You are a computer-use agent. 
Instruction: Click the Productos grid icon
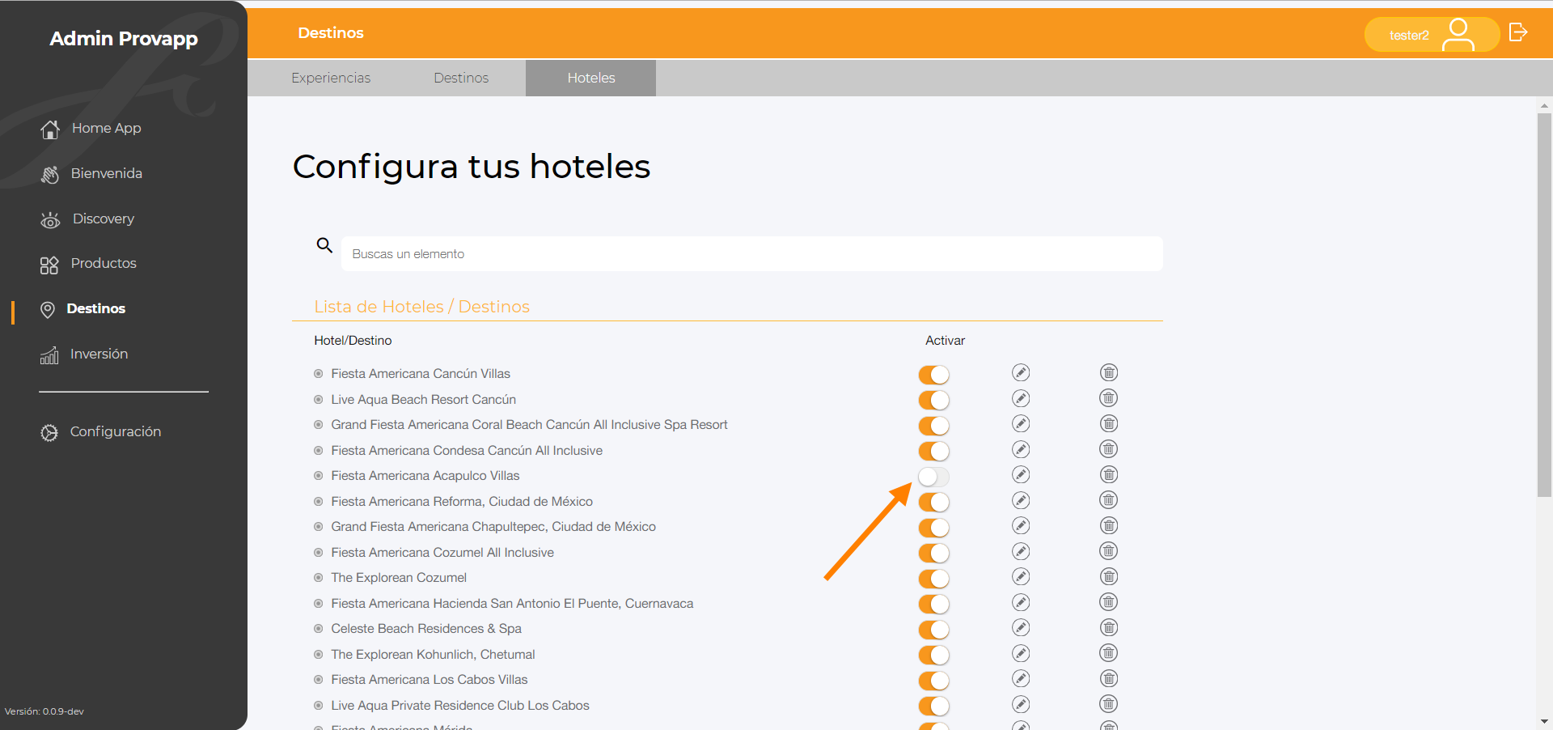pyautogui.click(x=49, y=265)
